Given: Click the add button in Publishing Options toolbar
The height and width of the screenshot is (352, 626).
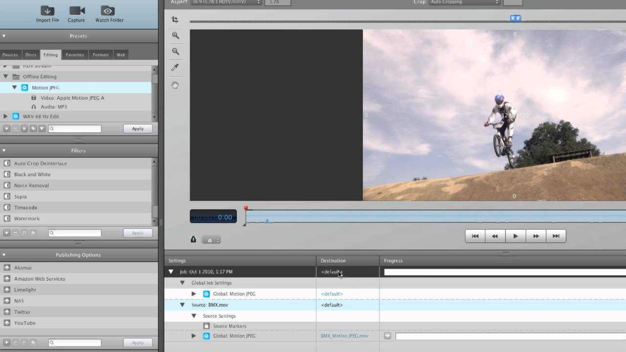Looking at the screenshot, I should tap(7, 343).
